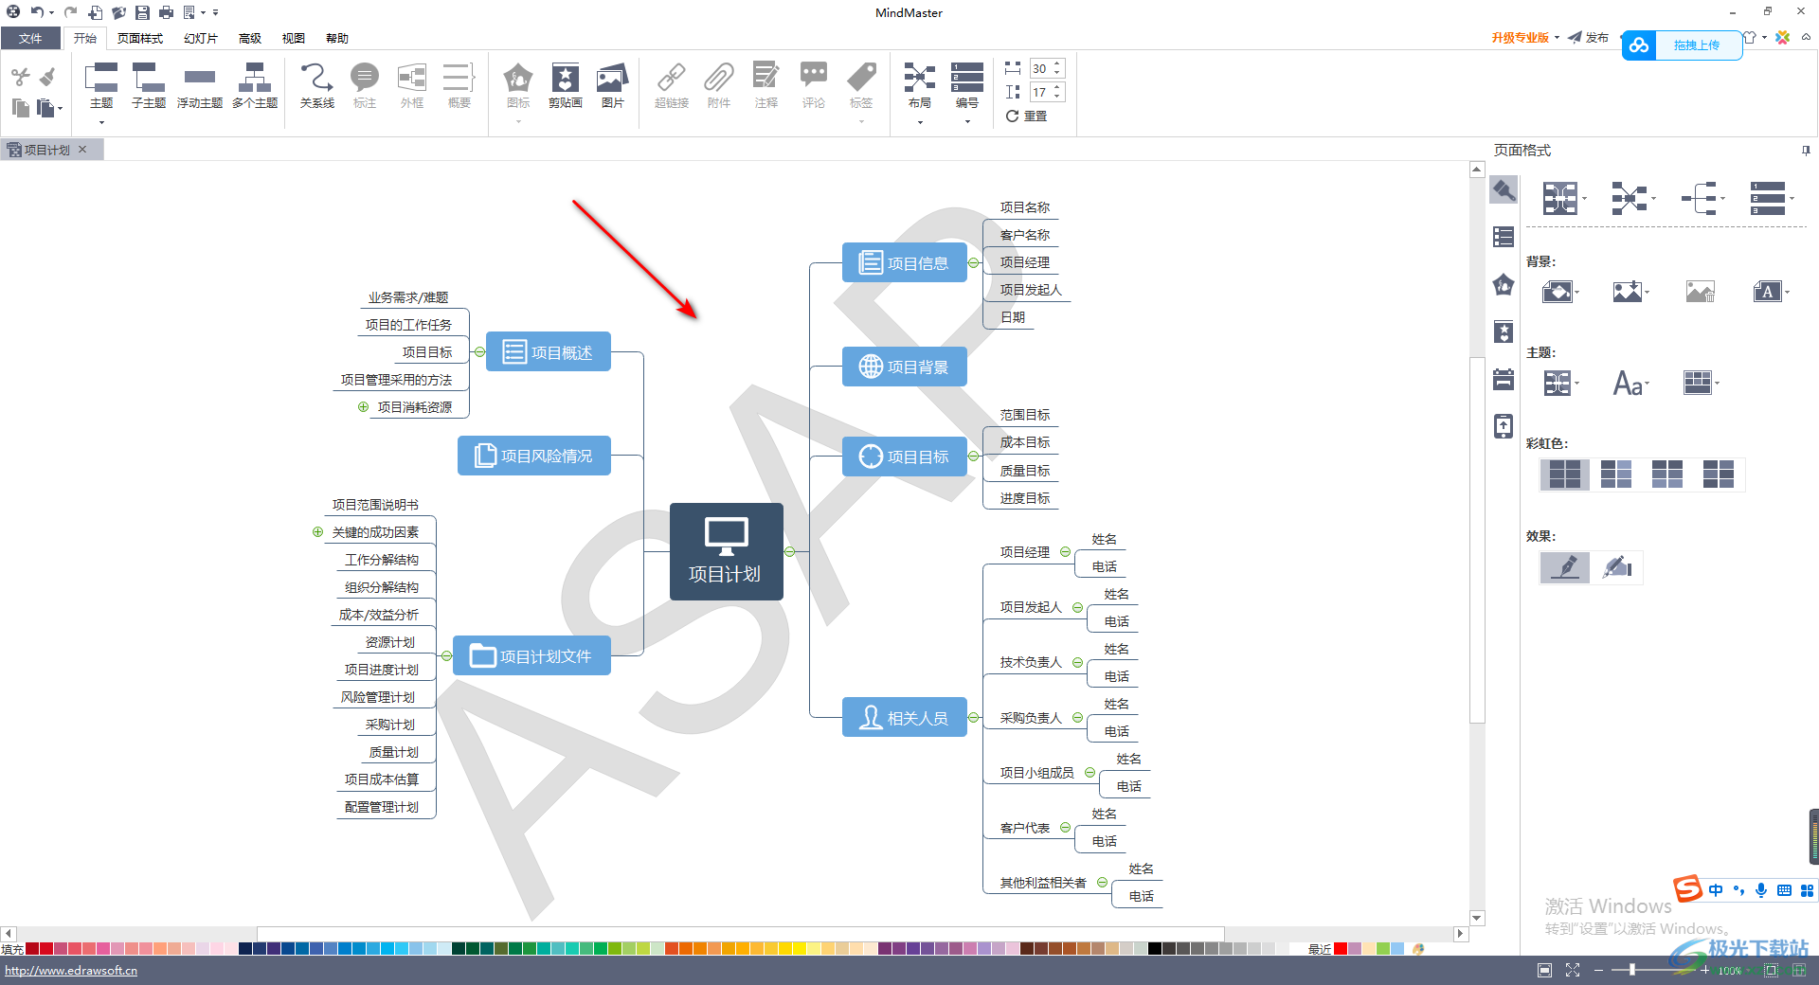Click the save icon in title bar
This screenshot has width=1819, height=985.
(x=142, y=12)
